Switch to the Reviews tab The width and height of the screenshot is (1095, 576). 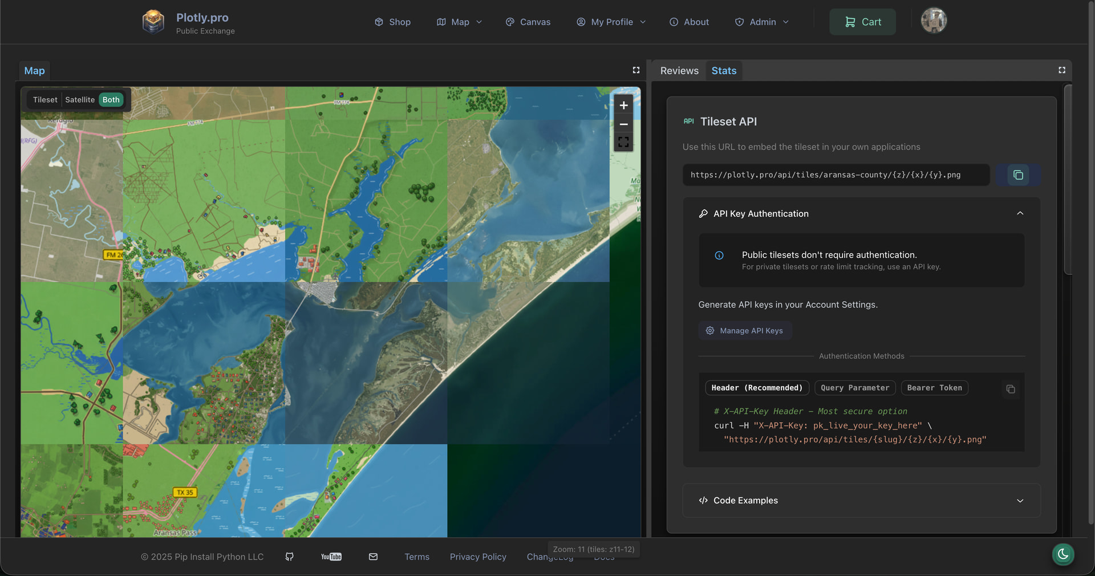[679, 71]
